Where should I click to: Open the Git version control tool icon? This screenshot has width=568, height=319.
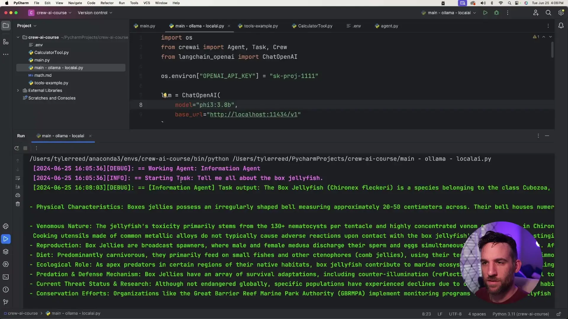(x=6, y=302)
